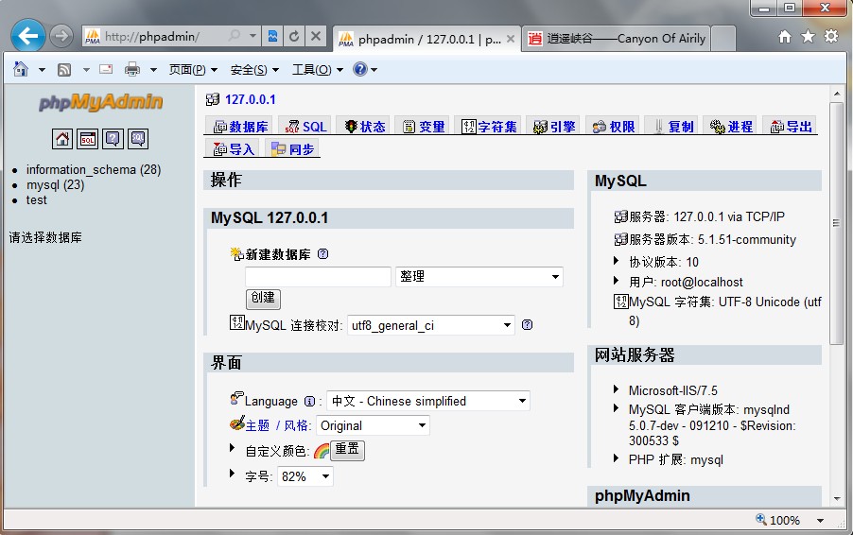This screenshot has height=535, width=853.
Task: Open a new blank browser tab
Action: 723,39
